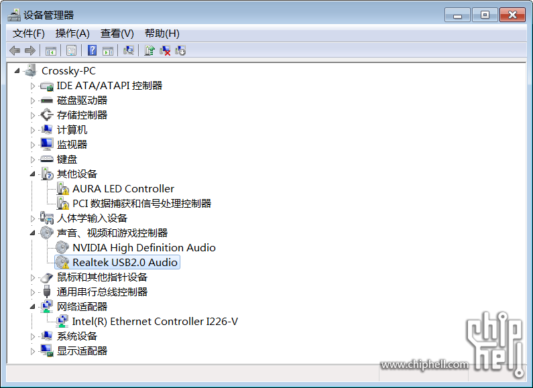533x388 pixels.
Task: Expand the 显示适配器 node
Action: (x=33, y=351)
